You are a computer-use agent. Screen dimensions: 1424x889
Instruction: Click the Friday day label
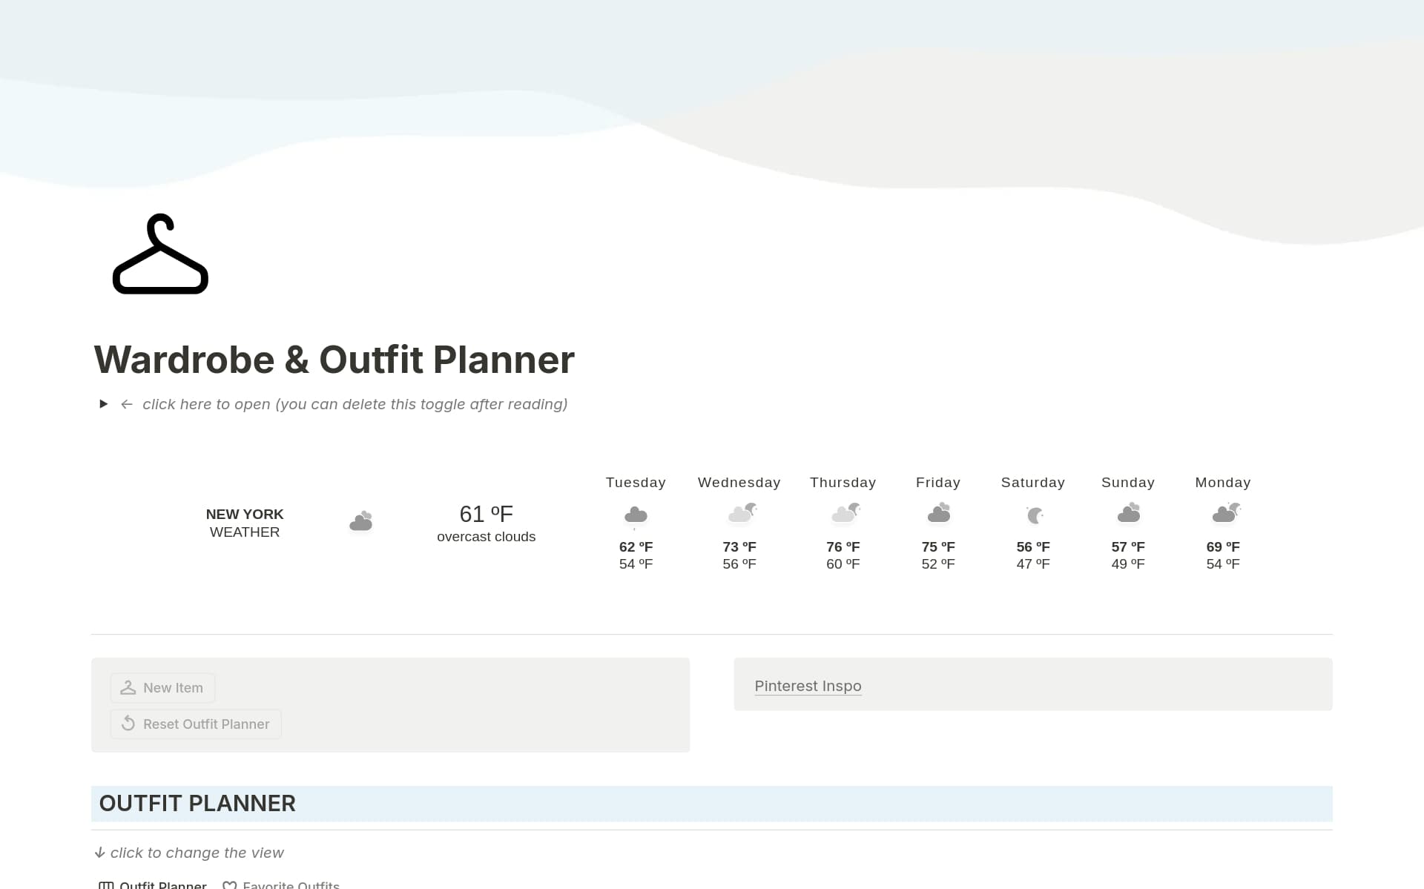tap(938, 483)
